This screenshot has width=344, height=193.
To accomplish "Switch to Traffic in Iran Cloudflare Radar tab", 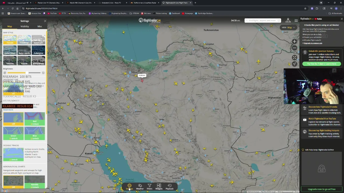I will pyautogui.click(x=145, y=3).
